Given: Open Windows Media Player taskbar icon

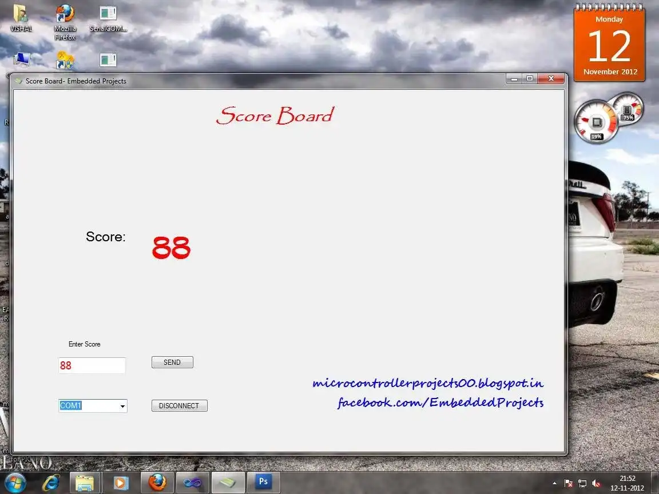Looking at the screenshot, I should click(121, 483).
